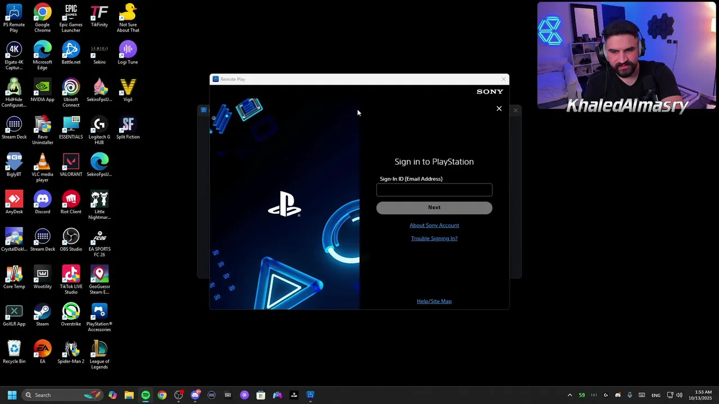Open Logitech G HUB shortcut
Screen dimensions: 719x404
[99, 131]
